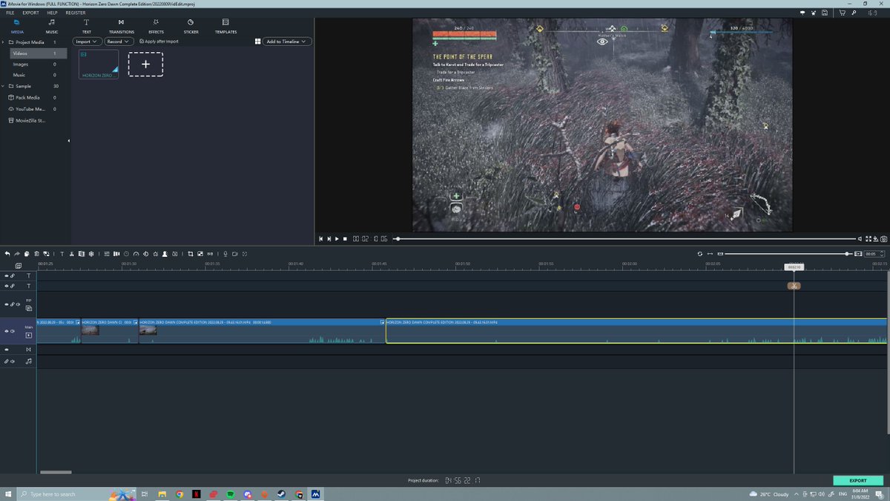Click the person silhouette icon in toolbar
890x501 pixels.
pyautogui.click(x=165, y=254)
